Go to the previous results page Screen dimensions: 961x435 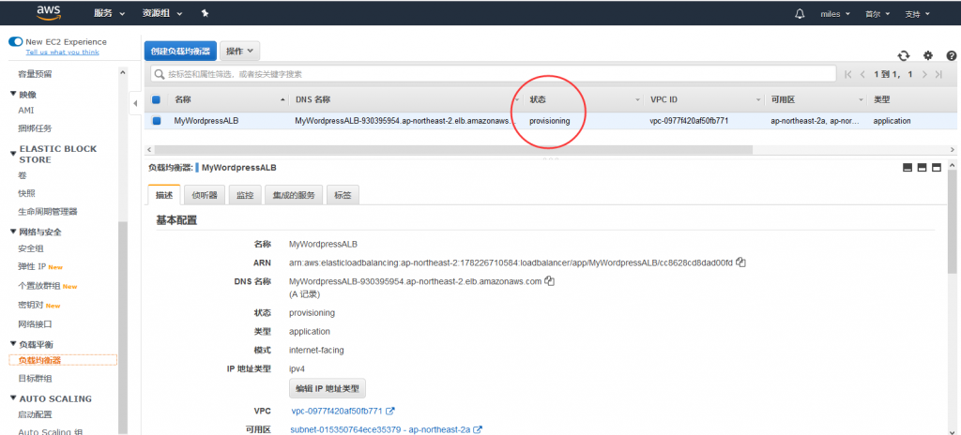point(863,74)
